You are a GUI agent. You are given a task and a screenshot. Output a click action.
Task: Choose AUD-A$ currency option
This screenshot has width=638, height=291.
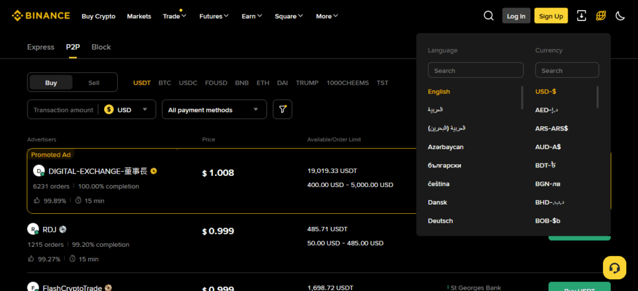(x=548, y=147)
